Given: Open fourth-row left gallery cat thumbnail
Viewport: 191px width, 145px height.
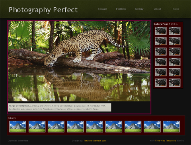Looking at the screenshot, I should 161,62.
